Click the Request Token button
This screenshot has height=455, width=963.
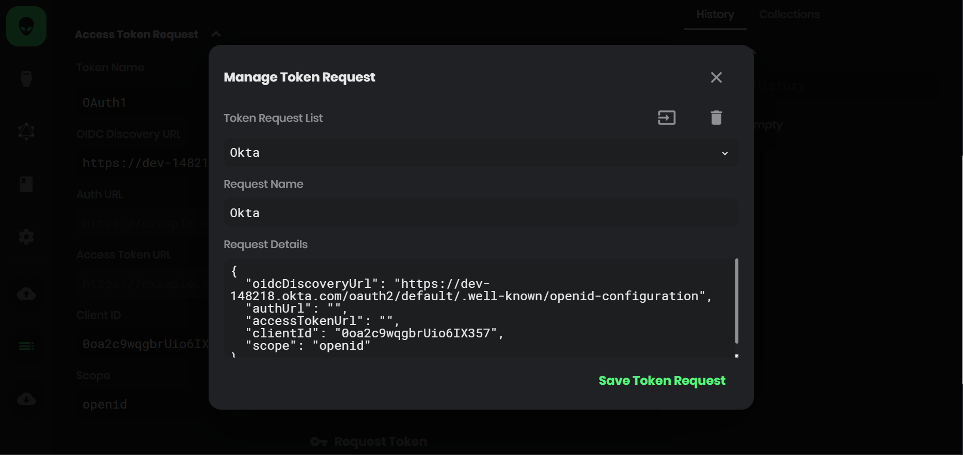click(x=369, y=442)
